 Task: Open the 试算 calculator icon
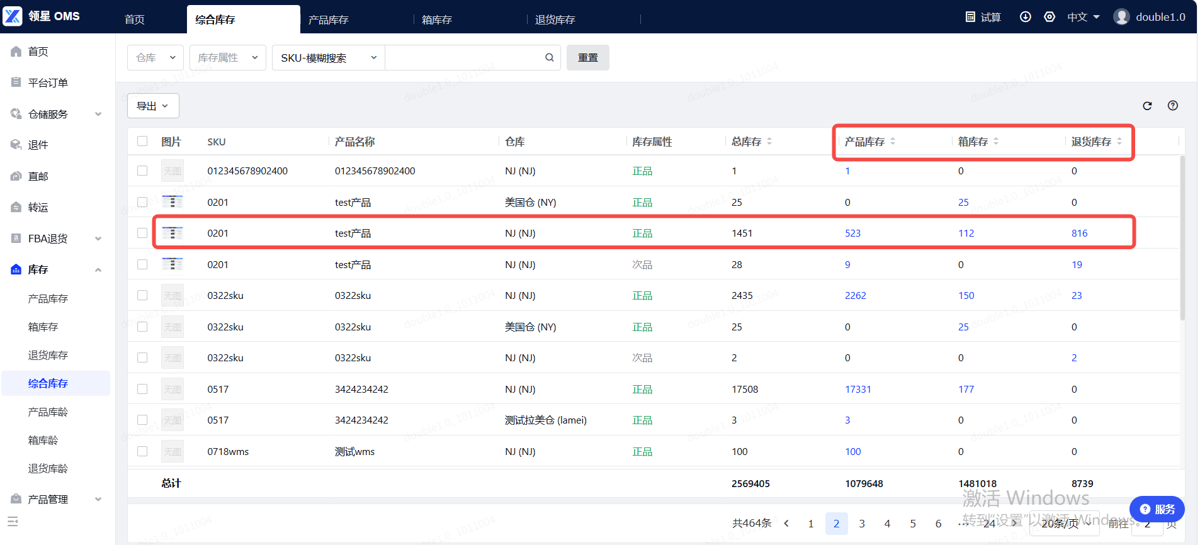[970, 17]
